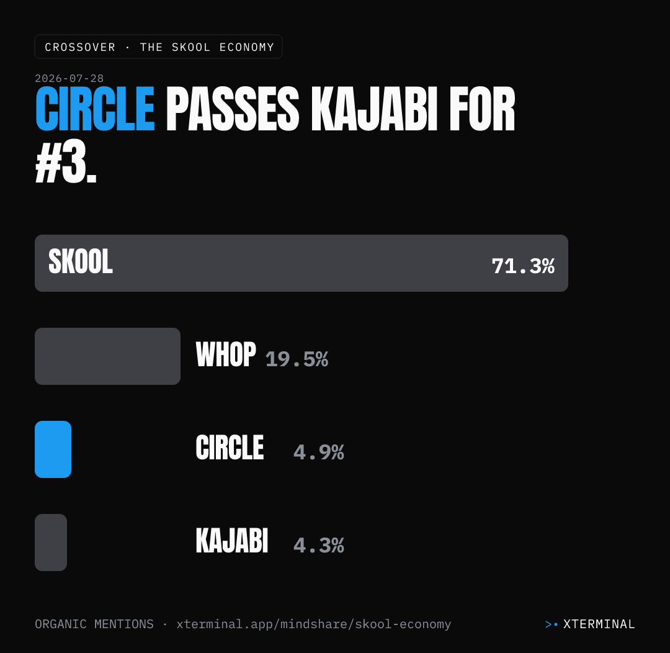Click the small gray Kajabi bar
Viewport: 670px width, 653px height.
pyautogui.click(x=51, y=543)
